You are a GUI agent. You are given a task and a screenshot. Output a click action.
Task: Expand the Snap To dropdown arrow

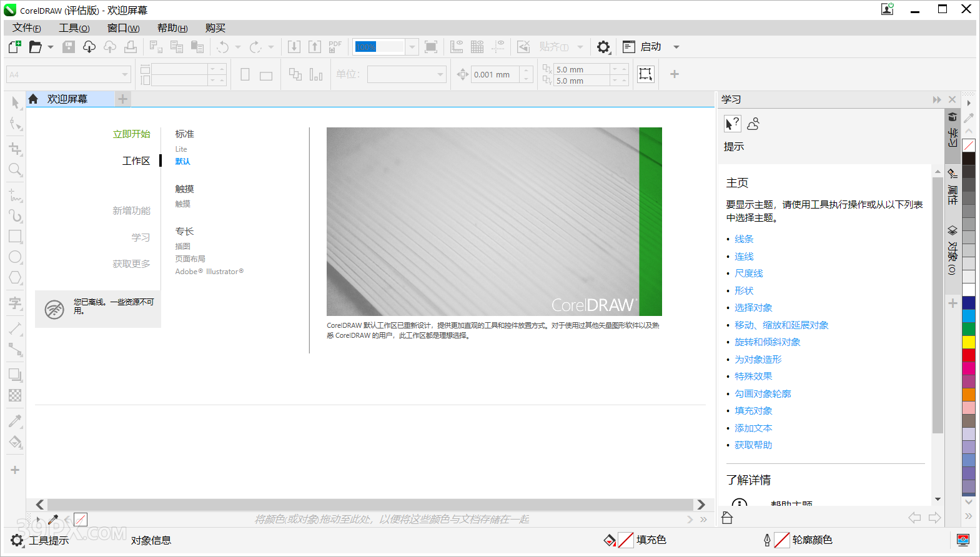click(x=580, y=47)
